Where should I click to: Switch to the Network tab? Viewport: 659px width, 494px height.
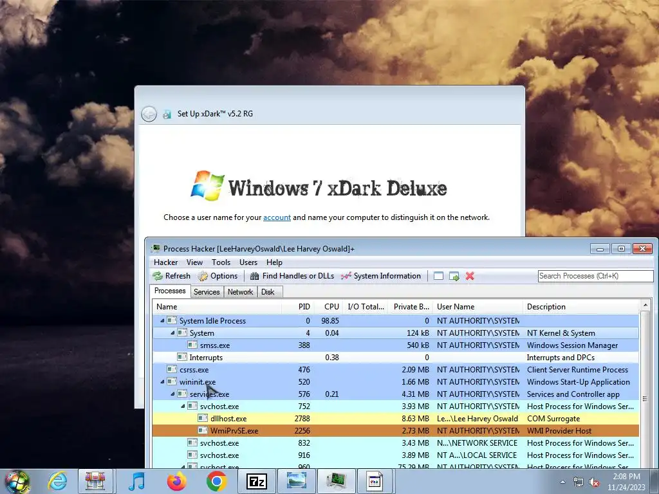241,292
